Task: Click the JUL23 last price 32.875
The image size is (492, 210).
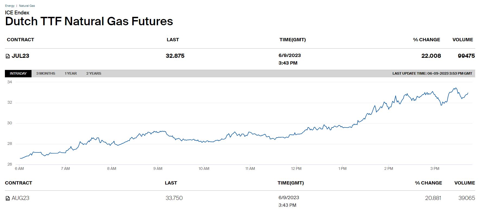Action: [x=175, y=56]
